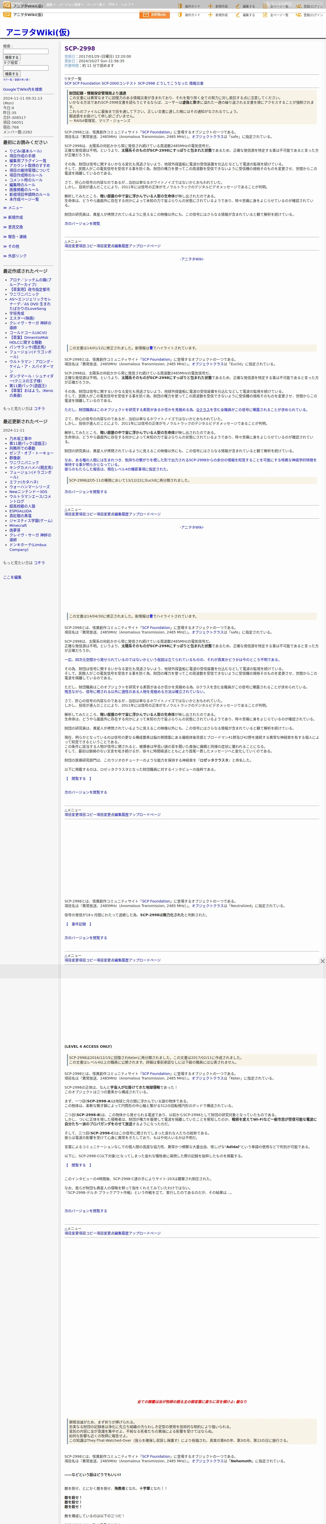The height and width of the screenshot is (1524, 326).
Task: Expand the ≫ 新規作成 sidebar section
Action: pos(13,217)
